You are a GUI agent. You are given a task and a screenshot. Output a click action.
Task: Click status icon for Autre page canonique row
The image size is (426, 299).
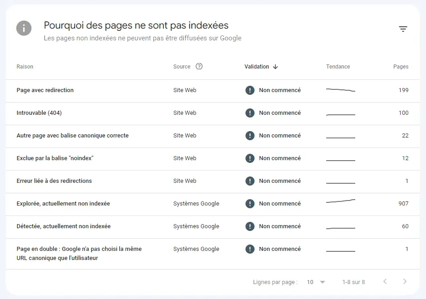250,136
